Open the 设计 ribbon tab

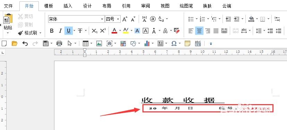pos(87,6)
